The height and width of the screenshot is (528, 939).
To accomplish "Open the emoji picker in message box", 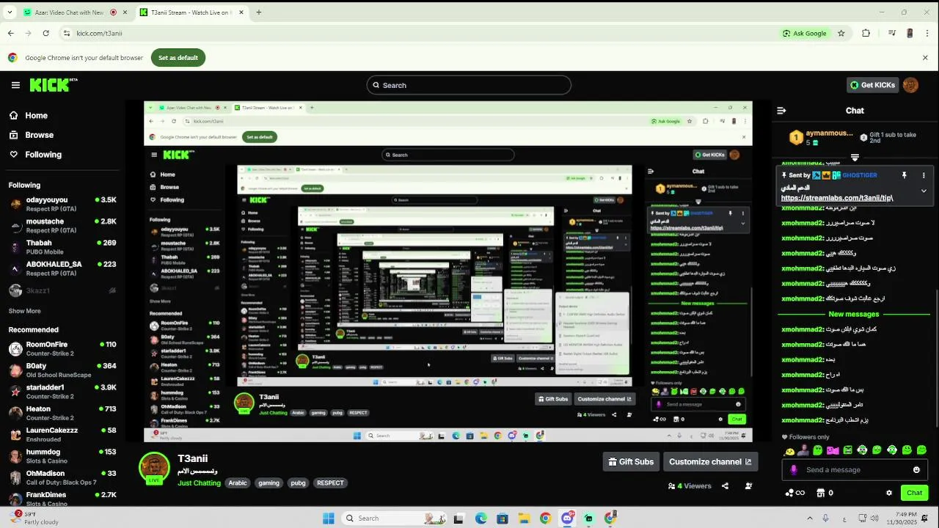I will tap(916, 470).
